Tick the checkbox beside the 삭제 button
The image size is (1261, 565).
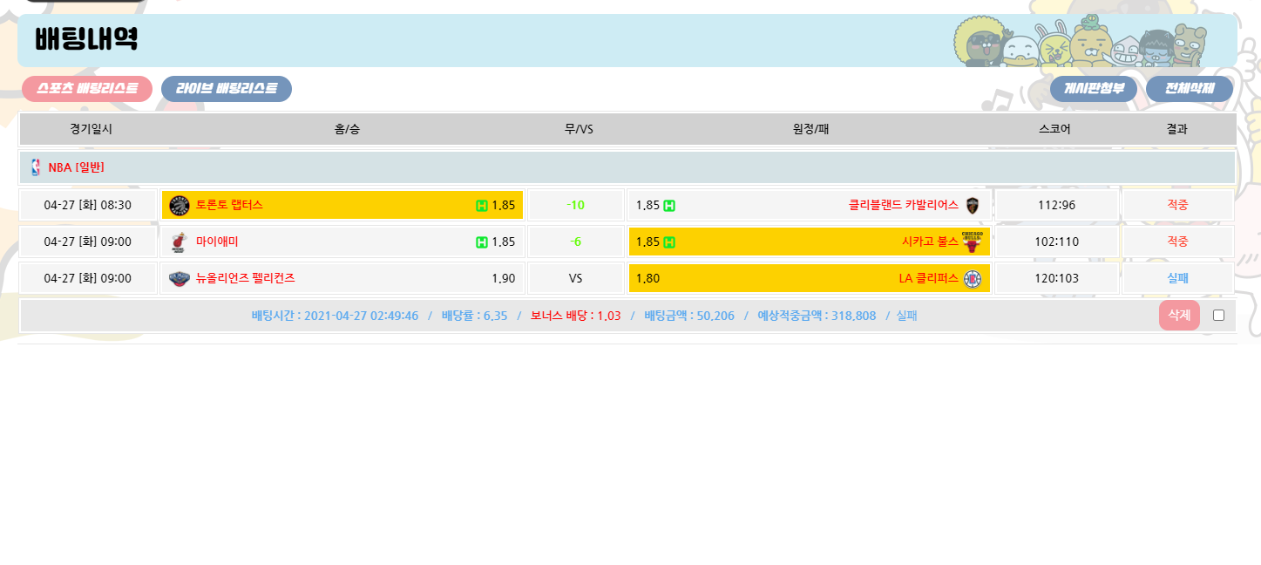(x=1218, y=316)
